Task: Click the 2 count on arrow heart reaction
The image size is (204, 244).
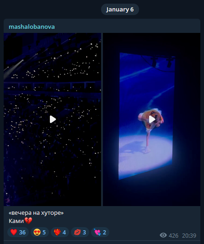Action: (x=104, y=232)
